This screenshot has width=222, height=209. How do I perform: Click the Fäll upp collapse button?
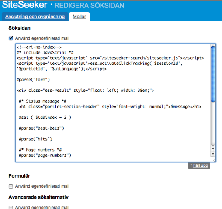click(x=199, y=165)
